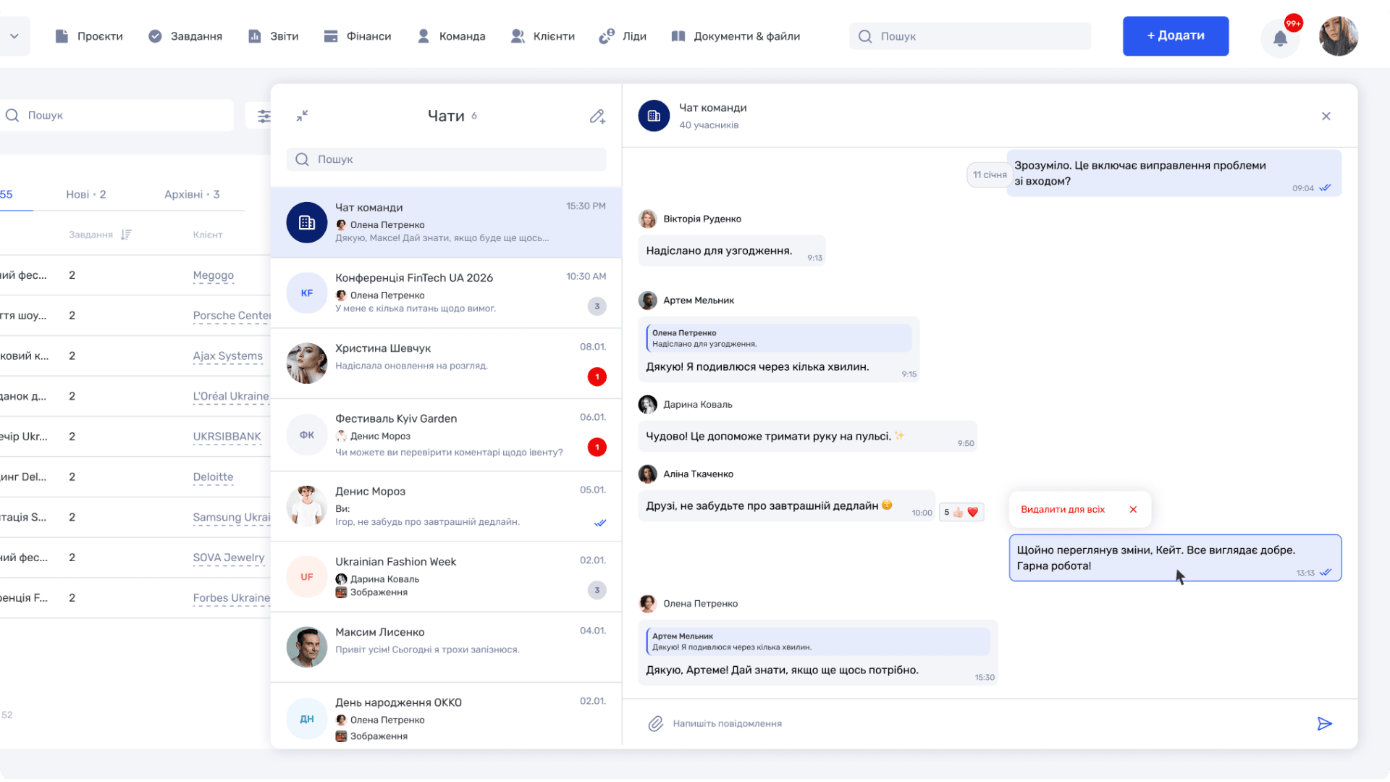Click the ДН avatar of OKKO birthday chat
The image size is (1390, 782).
pyautogui.click(x=307, y=719)
